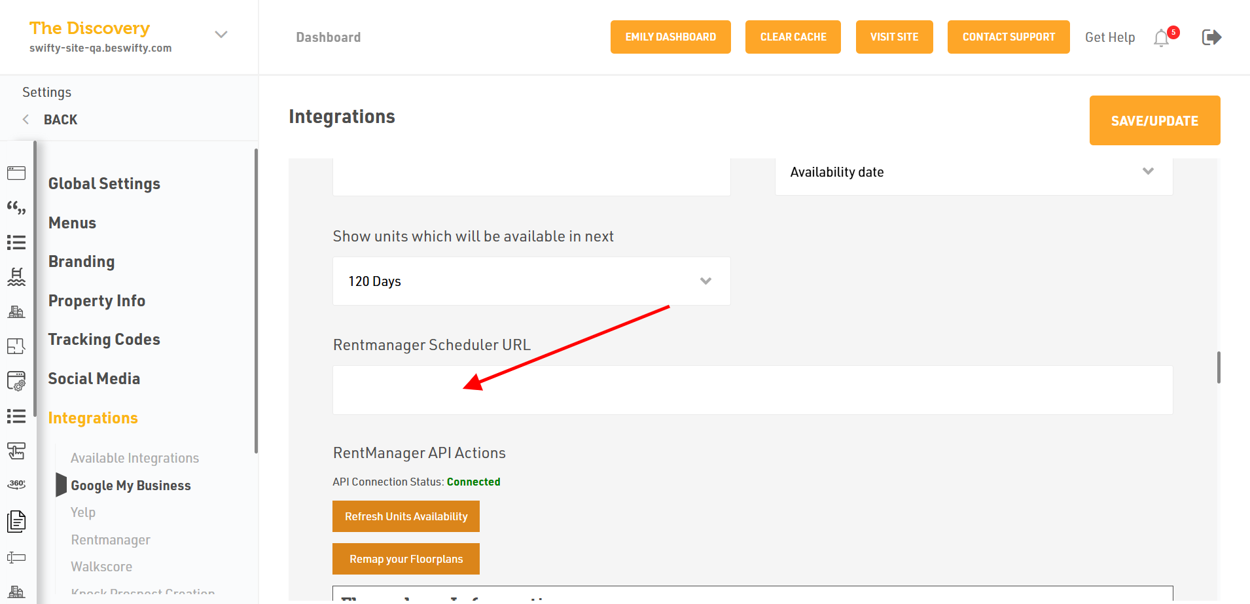Viewport: 1250px width, 604px height.
Task: Click the Remap your Floorplans button
Action: 406,559
